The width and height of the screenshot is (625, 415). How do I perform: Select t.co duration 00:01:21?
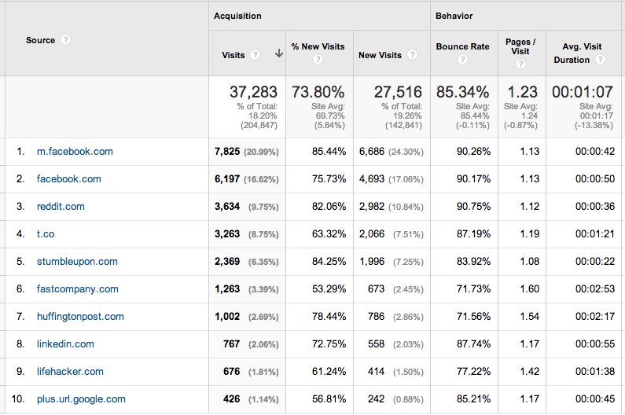pyautogui.click(x=595, y=234)
